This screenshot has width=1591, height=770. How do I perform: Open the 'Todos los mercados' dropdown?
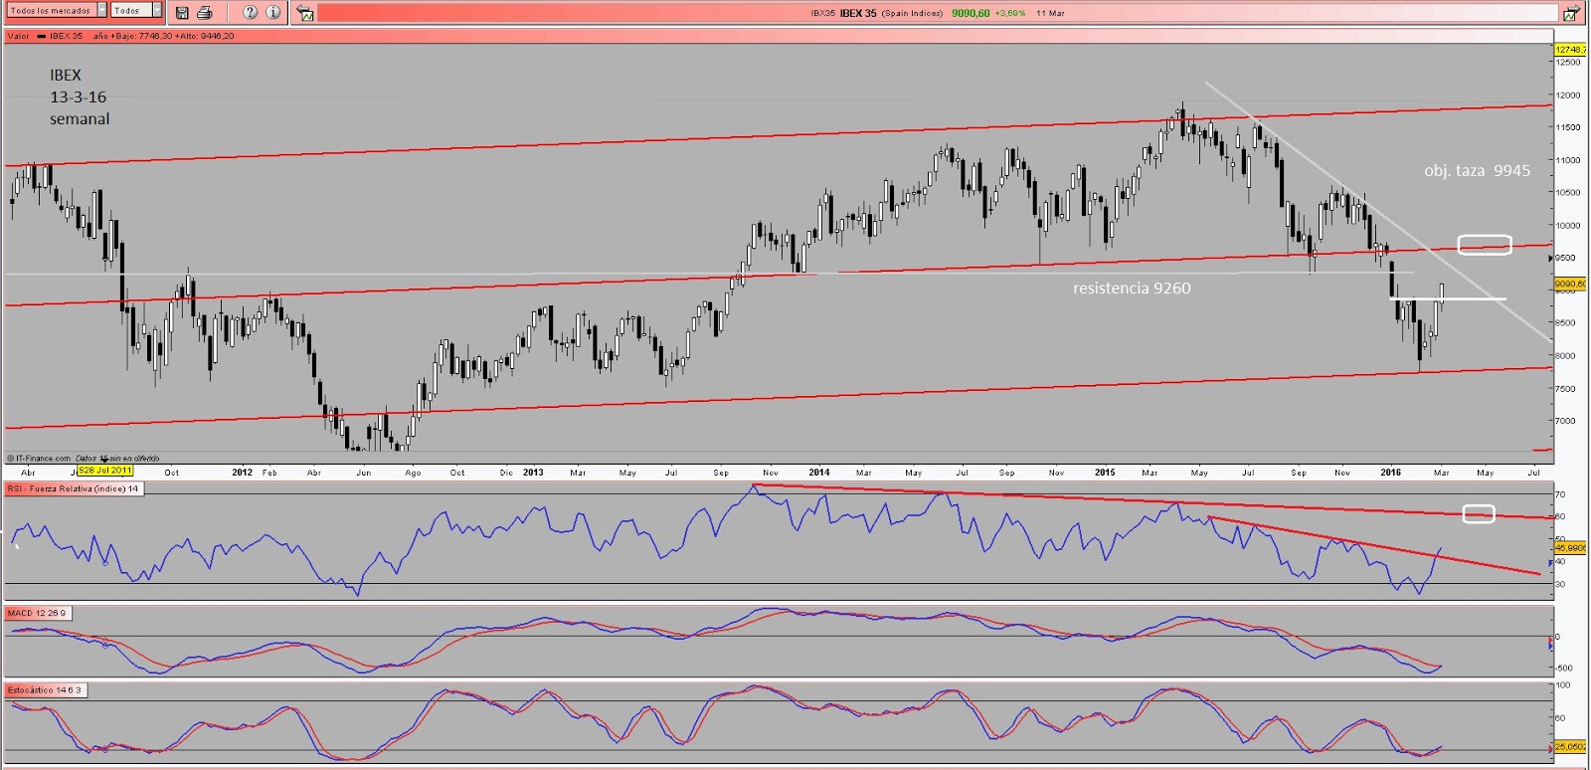pos(58,11)
